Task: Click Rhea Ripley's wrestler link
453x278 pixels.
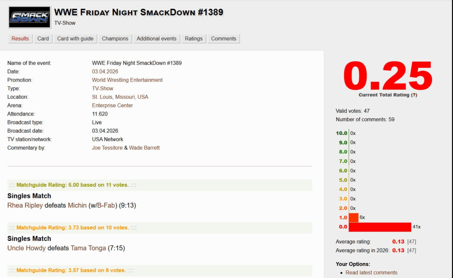Action: tap(25, 205)
